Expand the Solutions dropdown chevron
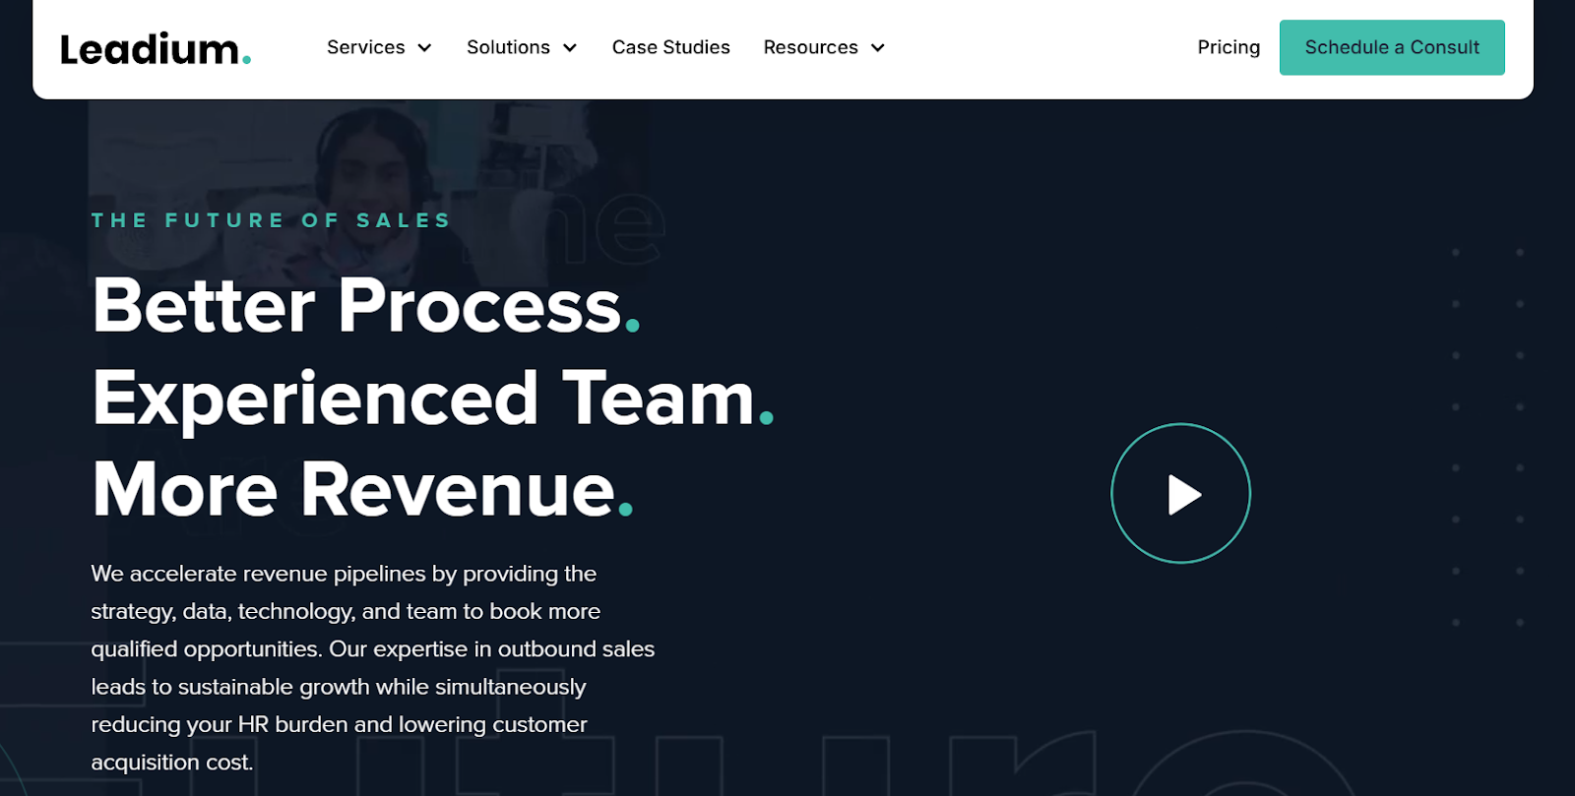The image size is (1575, 796). [x=570, y=48]
